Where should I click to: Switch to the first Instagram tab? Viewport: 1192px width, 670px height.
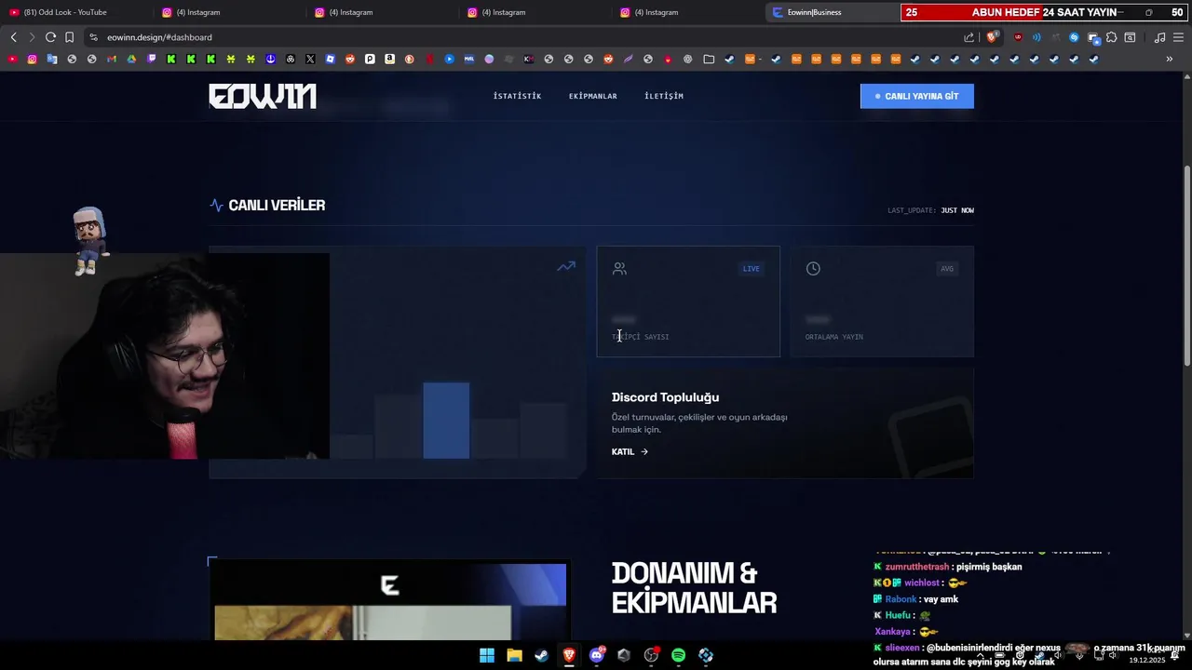229,12
